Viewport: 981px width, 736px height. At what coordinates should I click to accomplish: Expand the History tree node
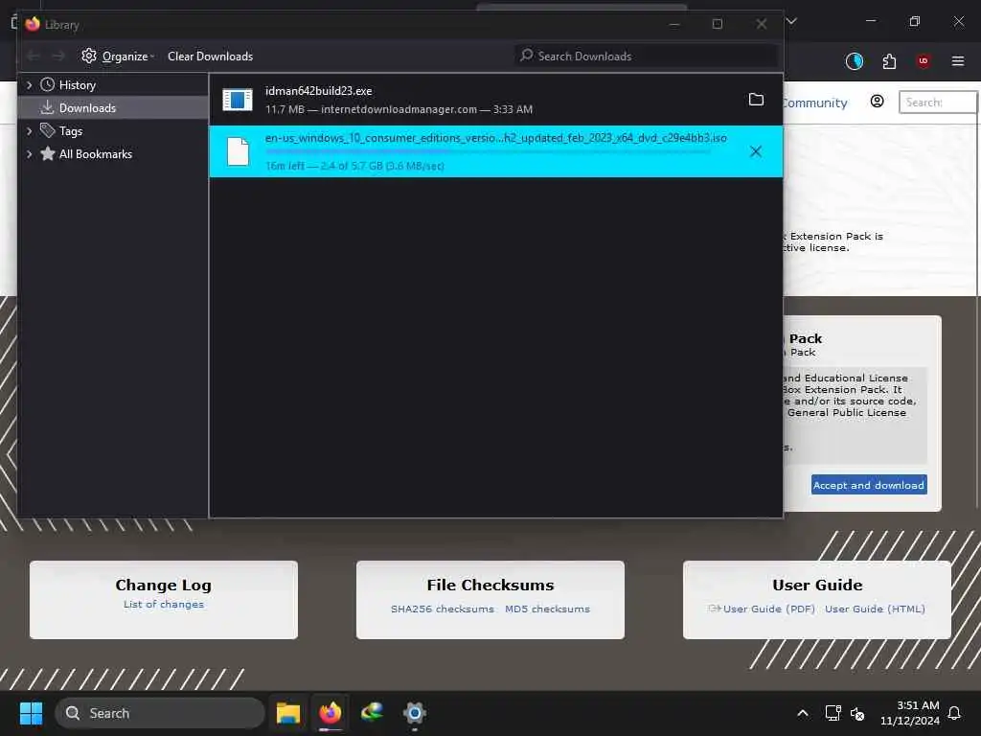tap(29, 85)
